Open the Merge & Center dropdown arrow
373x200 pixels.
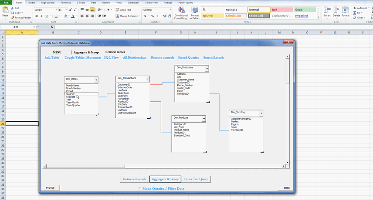[139, 16]
